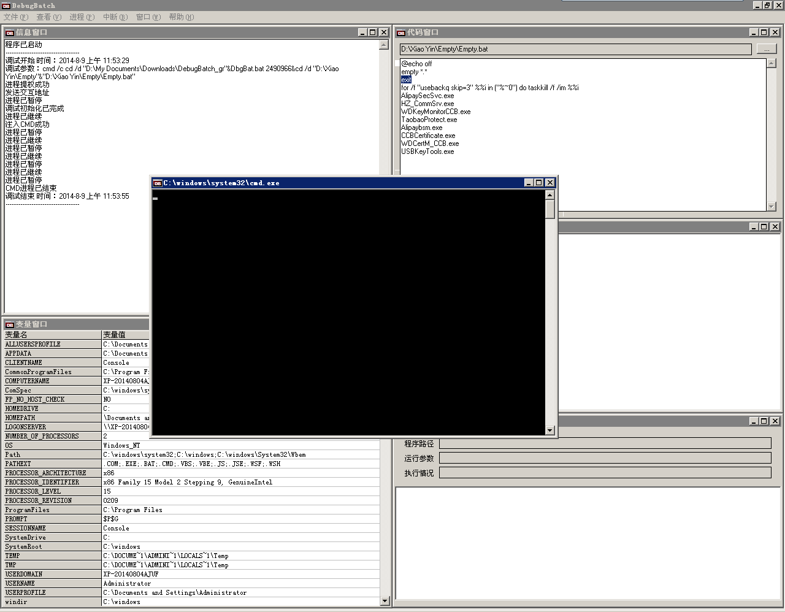Select the WDCertM_CCB.exe code line
This screenshot has width=785, height=612.
[x=430, y=143]
